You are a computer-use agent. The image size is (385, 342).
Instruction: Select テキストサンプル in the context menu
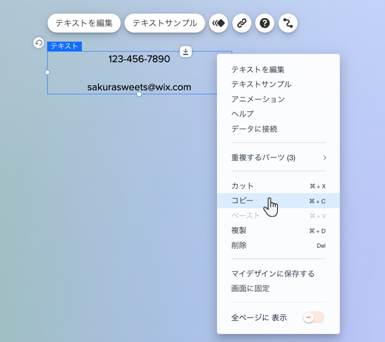tap(278, 84)
